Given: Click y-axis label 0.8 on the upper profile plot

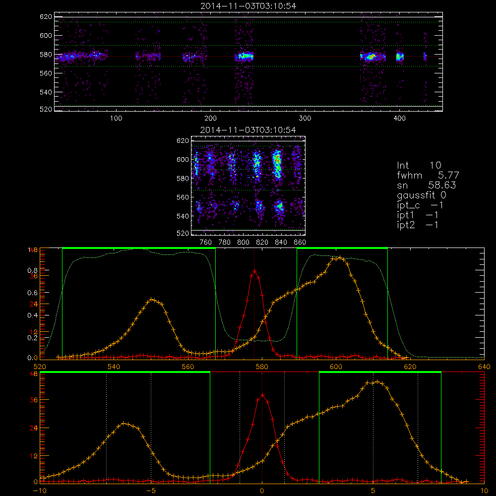Looking at the screenshot, I should pyautogui.click(x=33, y=270).
